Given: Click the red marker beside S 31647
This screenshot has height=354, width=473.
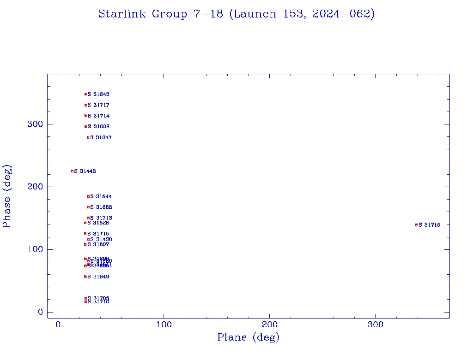Looking at the screenshot, I should coord(88,137).
